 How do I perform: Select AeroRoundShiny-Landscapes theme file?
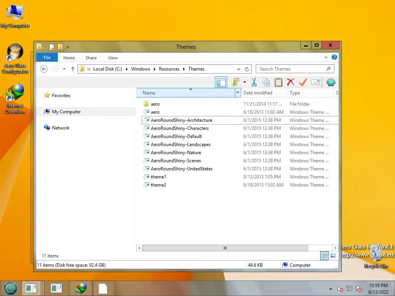click(181, 145)
